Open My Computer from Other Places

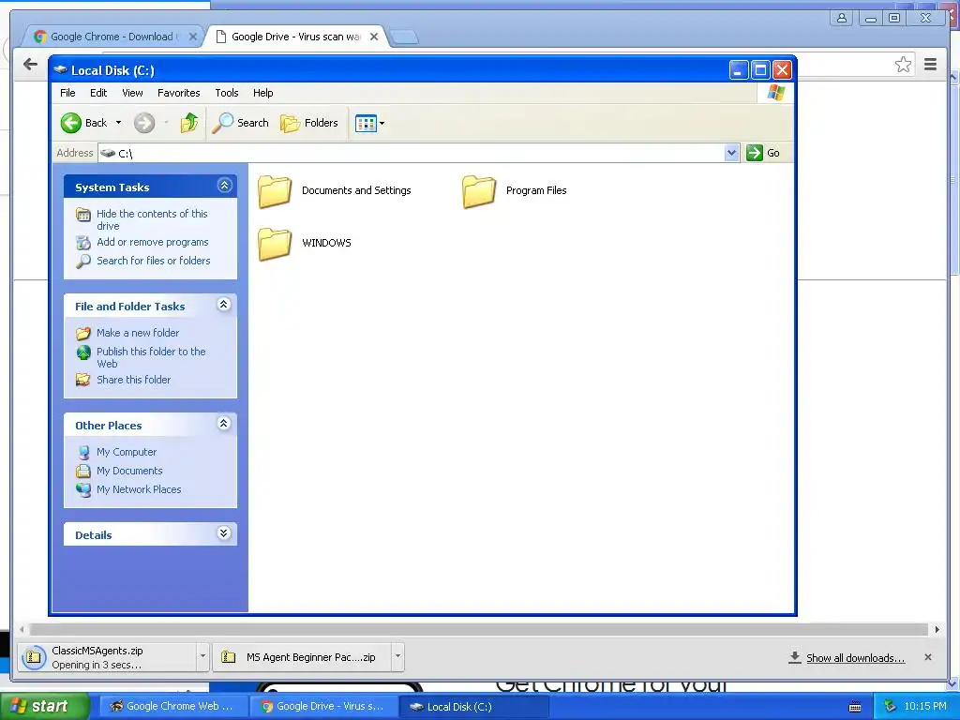coord(127,453)
